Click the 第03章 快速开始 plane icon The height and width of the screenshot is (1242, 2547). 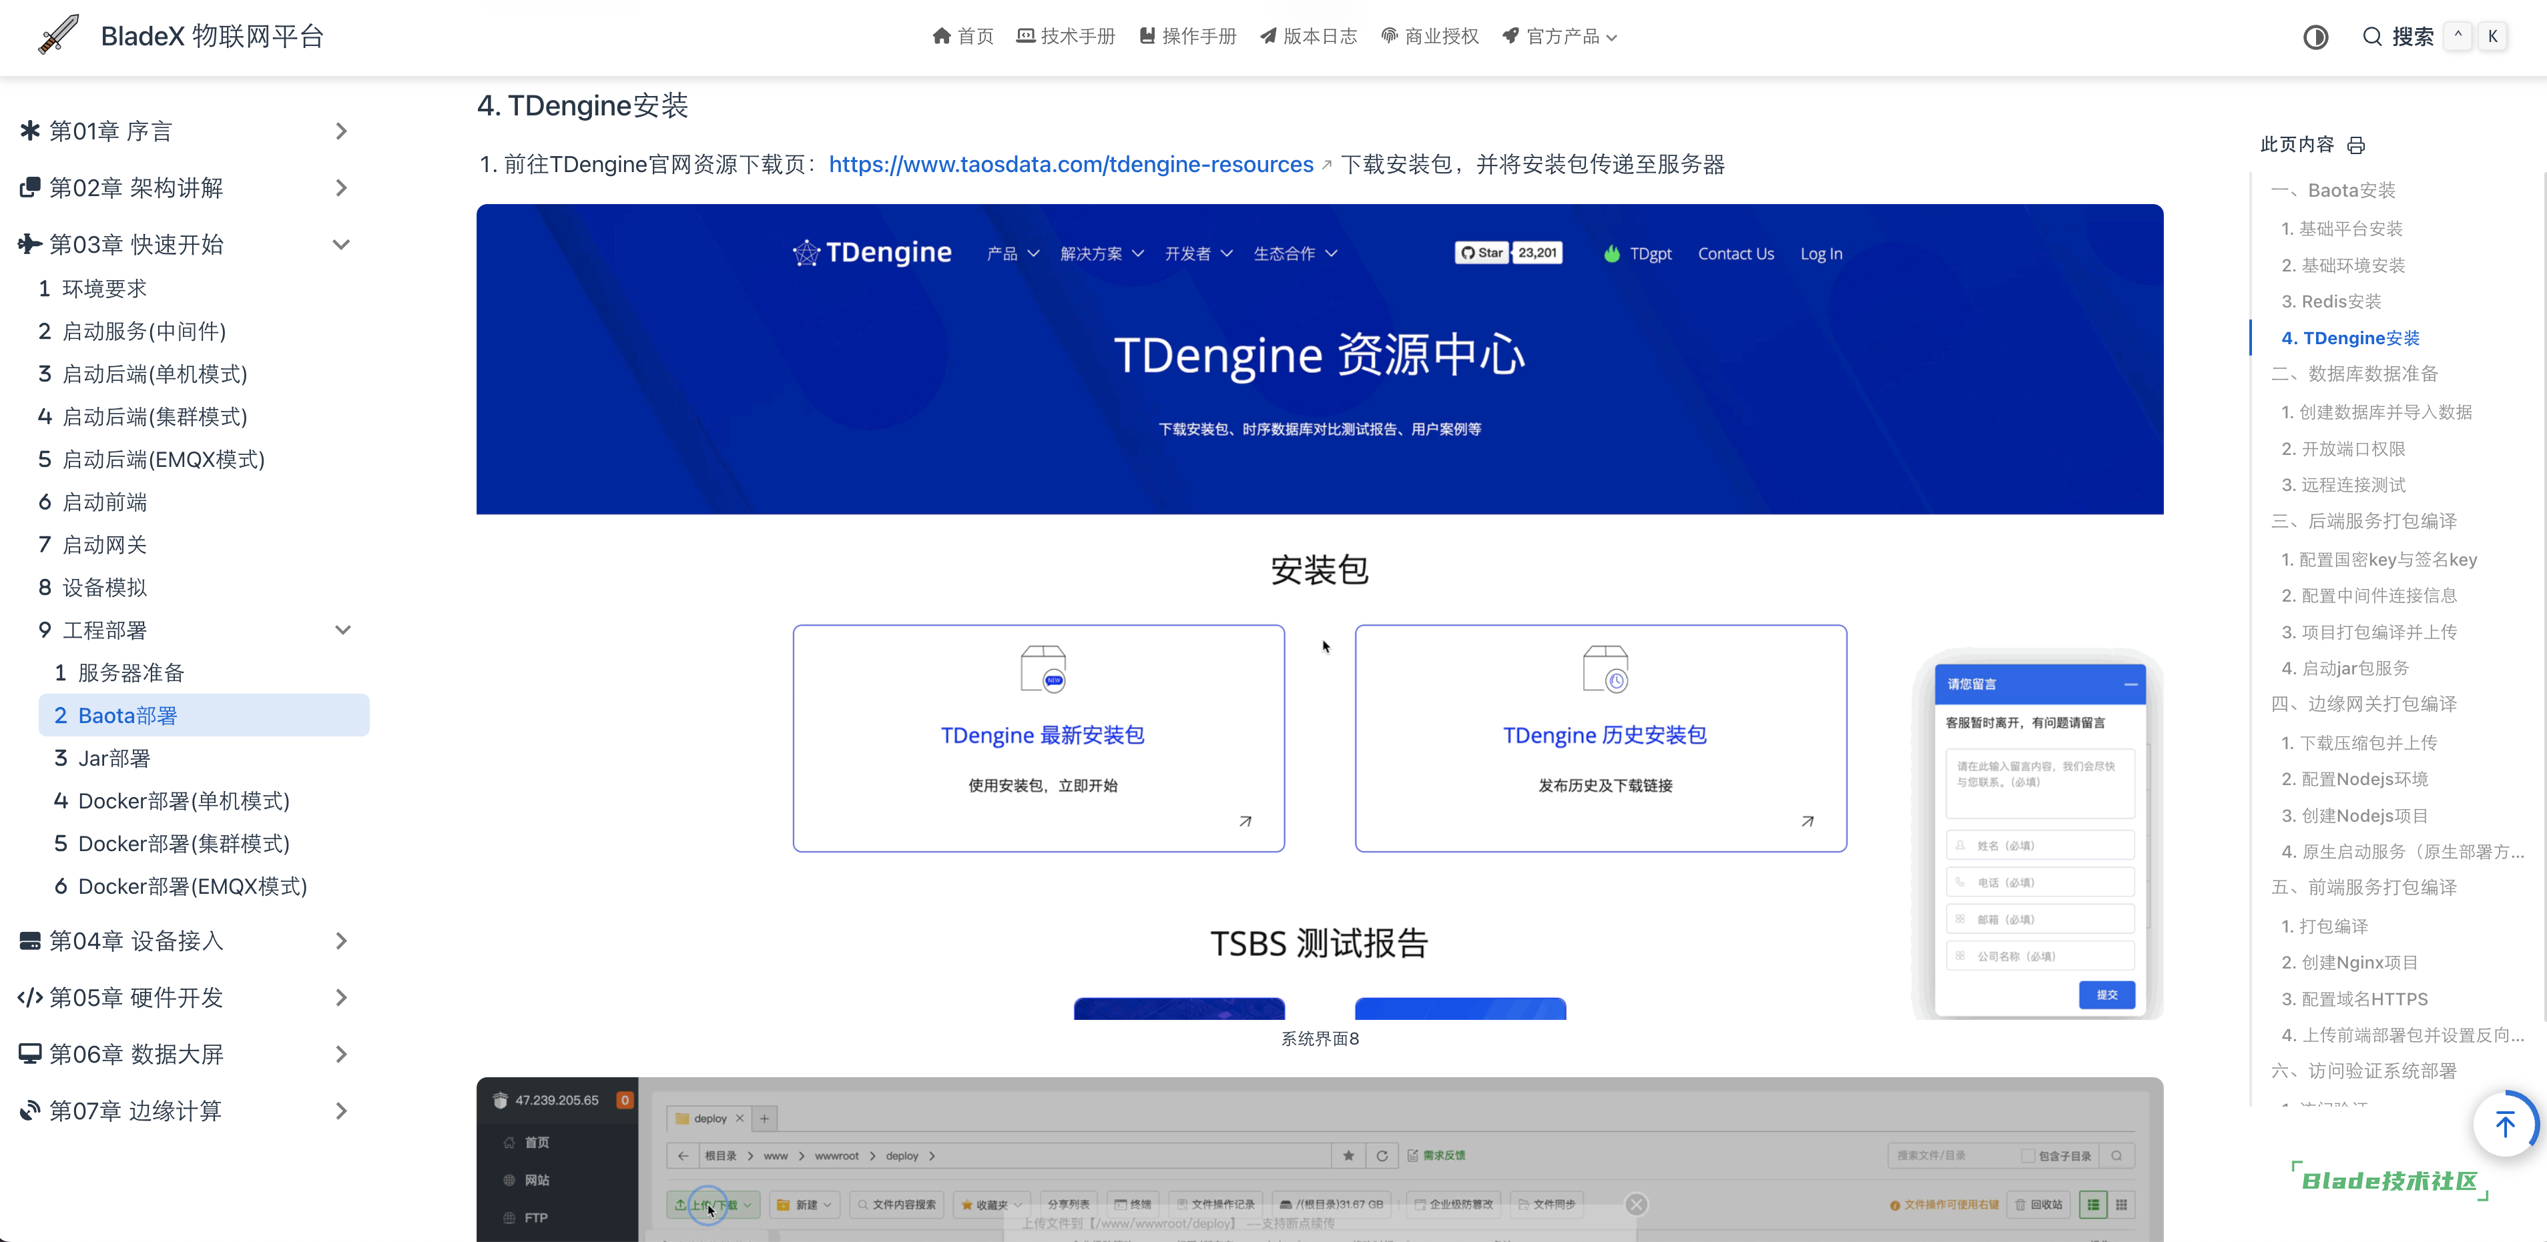click(x=29, y=244)
